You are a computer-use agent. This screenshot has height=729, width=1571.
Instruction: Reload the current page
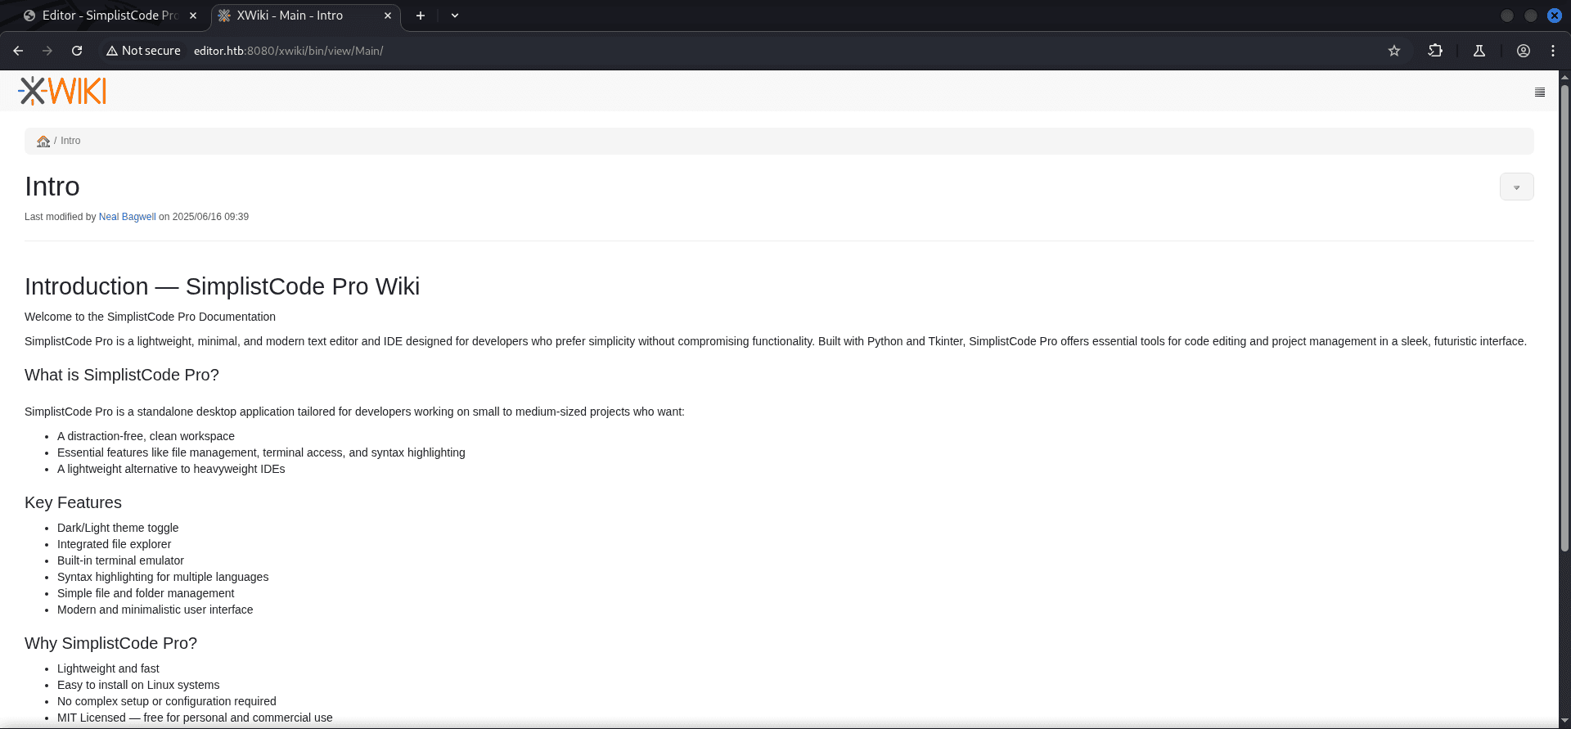pos(77,51)
